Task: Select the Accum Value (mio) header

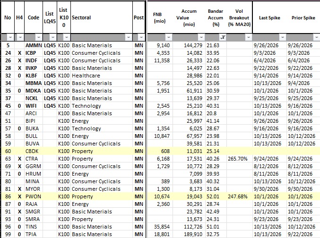Action: pyautogui.click(x=189, y=17)
